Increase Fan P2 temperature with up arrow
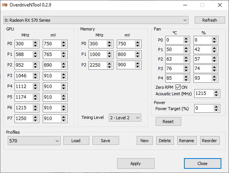The height and width of the screenshot is (173, 229). tap(186, 58)
